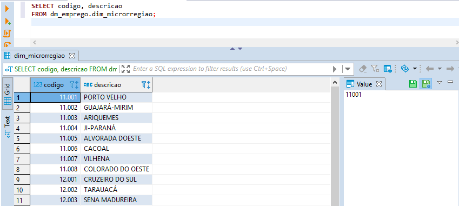Save the value using the first green disk icon
This screenshot has height=206, width=459.
tap(413, 84)
